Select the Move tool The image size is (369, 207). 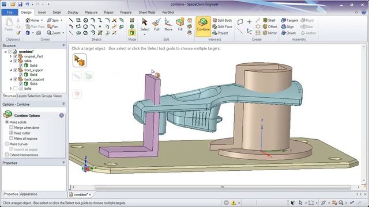click(x=168, y=25)
